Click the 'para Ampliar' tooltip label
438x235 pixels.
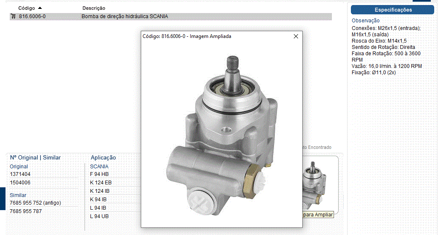[x=318, y=215]
